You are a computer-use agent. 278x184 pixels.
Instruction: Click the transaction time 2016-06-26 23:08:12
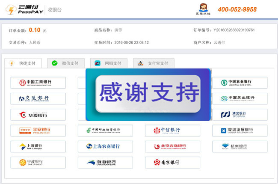tap(132, 43)
